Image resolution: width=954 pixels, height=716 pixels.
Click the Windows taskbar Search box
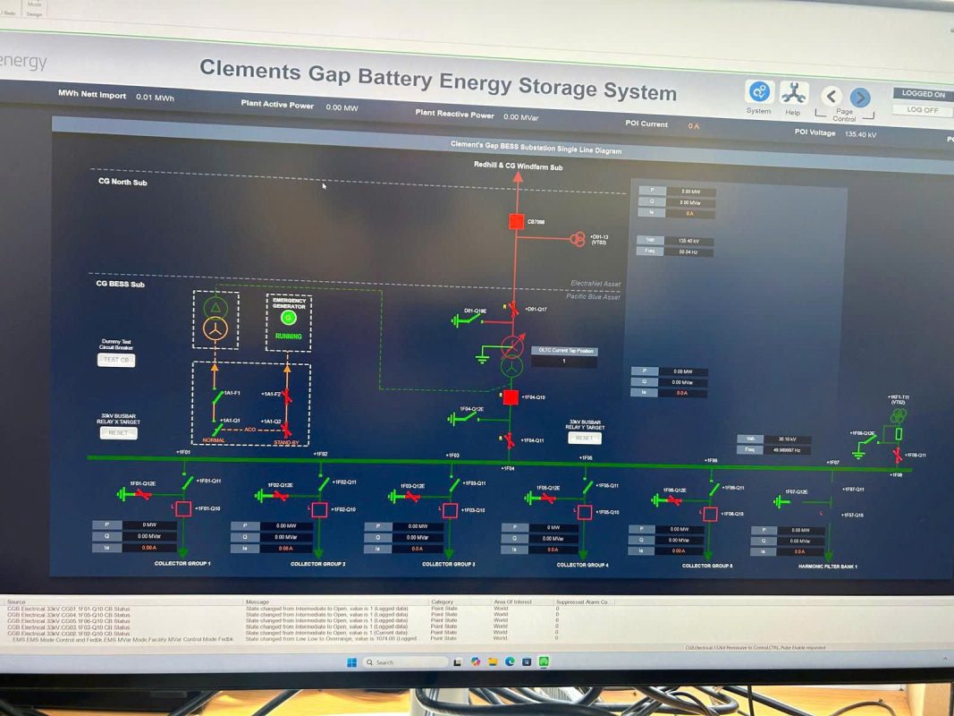coord(404,661)
